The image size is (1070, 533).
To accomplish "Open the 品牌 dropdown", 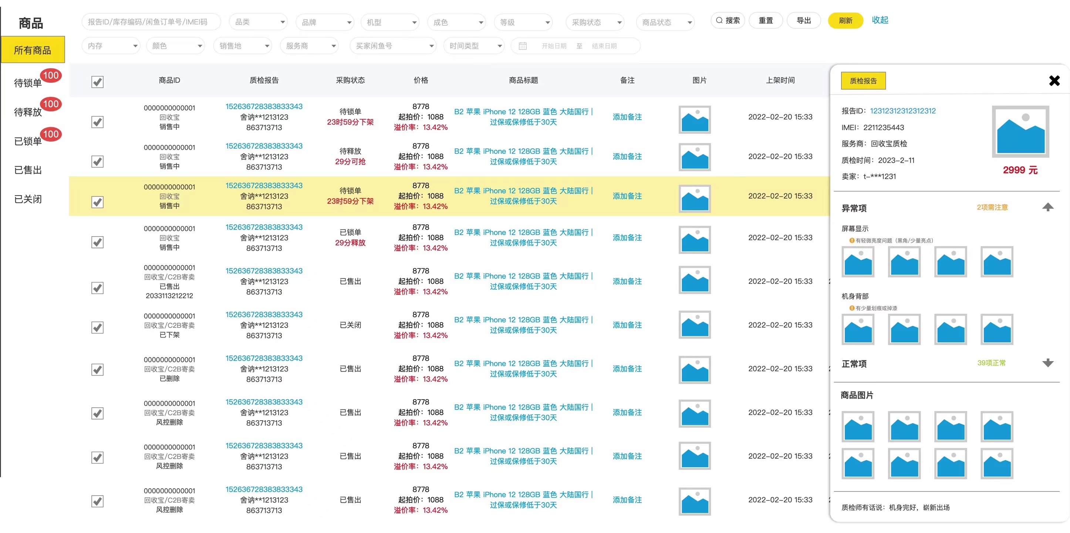I will click(324, 22).
